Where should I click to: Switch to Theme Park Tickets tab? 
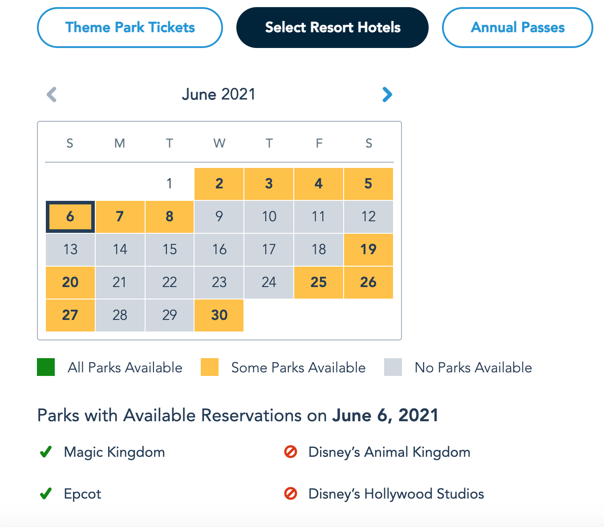(130, 28)
